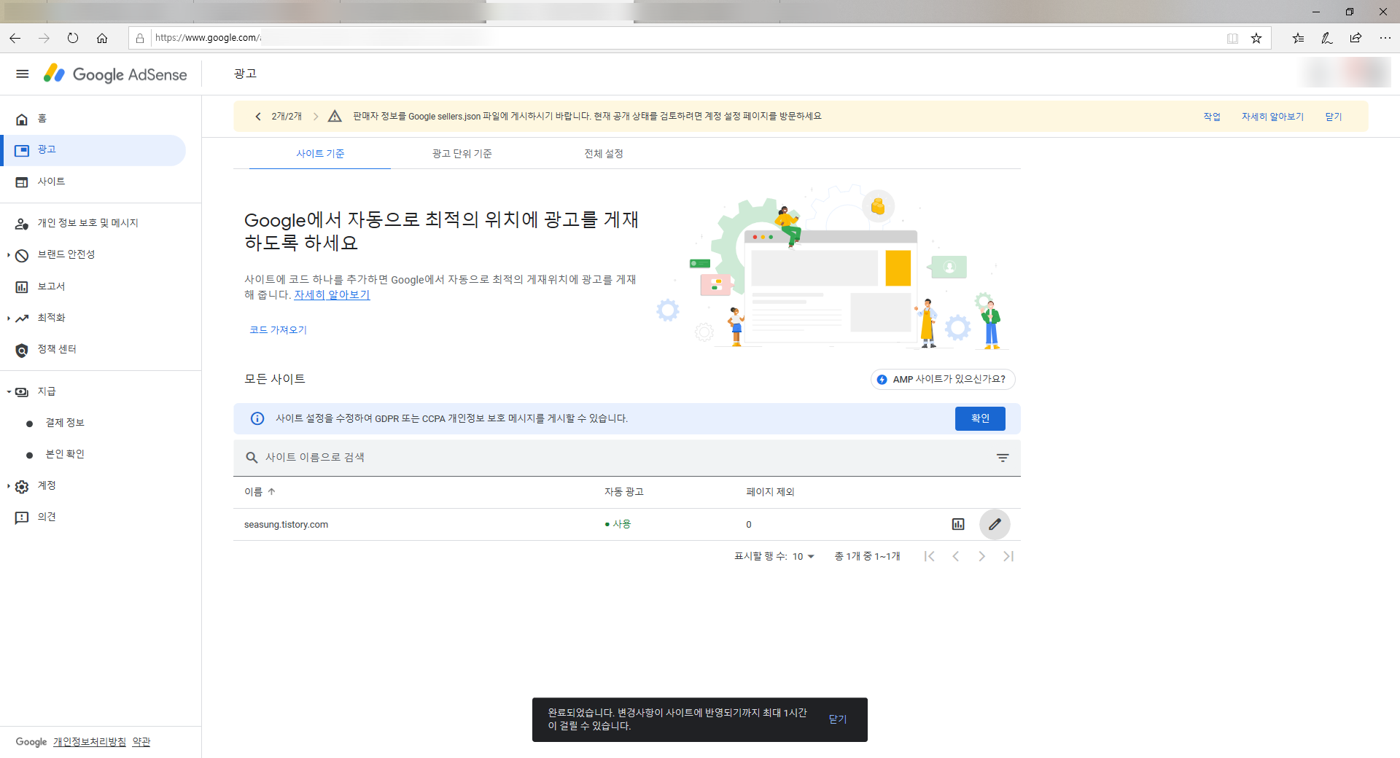Refresh the page in browser

pos(73,38)
